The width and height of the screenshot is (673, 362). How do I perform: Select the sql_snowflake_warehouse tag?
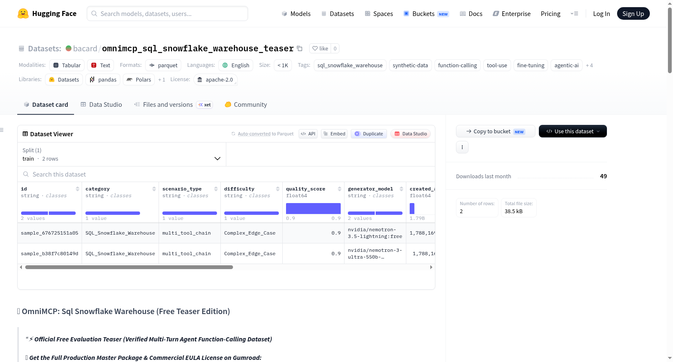tap(350, 65)
